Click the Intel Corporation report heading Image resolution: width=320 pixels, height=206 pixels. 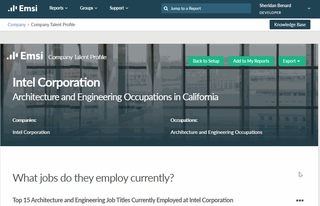click(x=56, y=82)
